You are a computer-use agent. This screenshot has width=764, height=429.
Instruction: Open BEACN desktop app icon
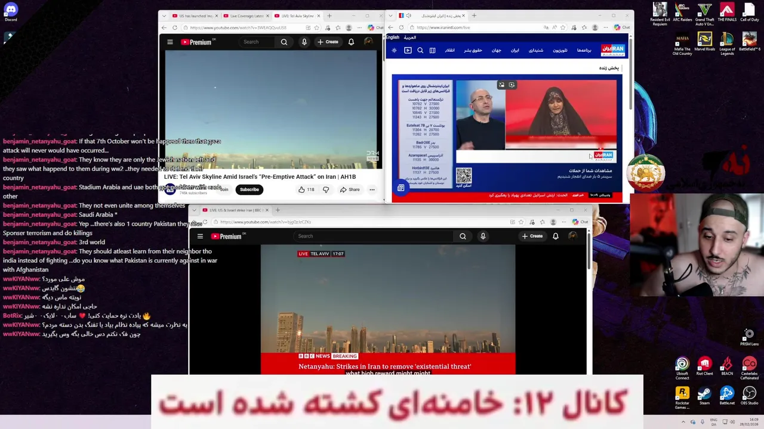click(727, 366)
